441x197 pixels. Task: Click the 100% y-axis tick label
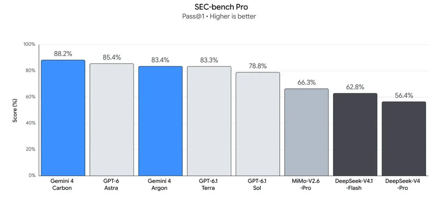tap(29, 44)
